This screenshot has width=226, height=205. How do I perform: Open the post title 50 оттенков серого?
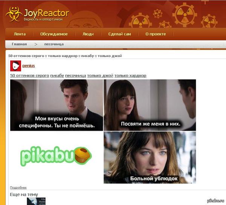point(26,56)
